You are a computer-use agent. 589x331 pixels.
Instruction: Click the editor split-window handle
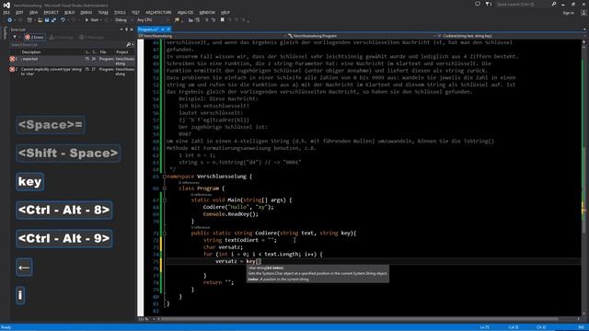584,41
